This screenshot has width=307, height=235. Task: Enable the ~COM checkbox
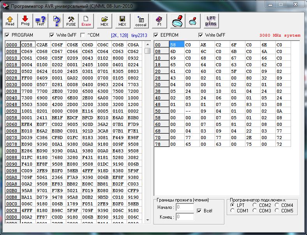coord(83,35)
